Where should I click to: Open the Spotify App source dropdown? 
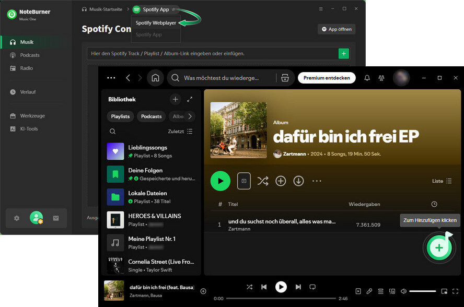[156, 9]
